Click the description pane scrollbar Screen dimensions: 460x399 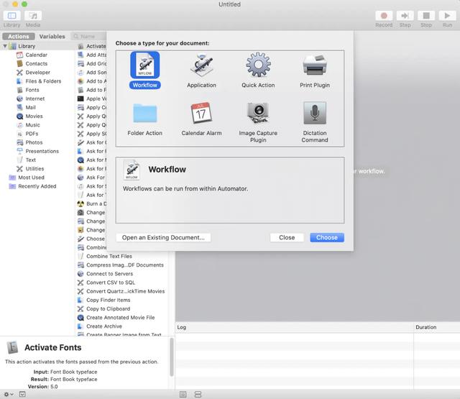click(x=172, y=357)
